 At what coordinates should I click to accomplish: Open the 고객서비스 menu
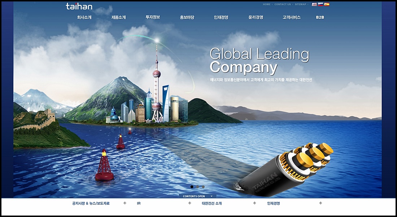pos(292,17)
